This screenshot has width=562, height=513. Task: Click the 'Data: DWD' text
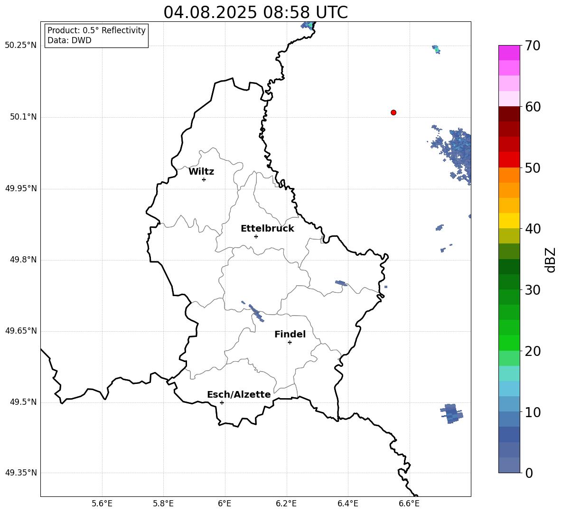(69, 40)
